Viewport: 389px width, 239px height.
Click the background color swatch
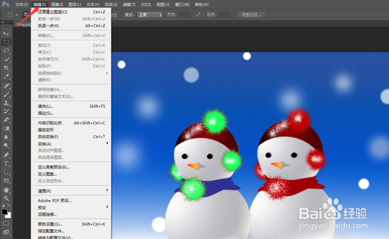[9, 216]
